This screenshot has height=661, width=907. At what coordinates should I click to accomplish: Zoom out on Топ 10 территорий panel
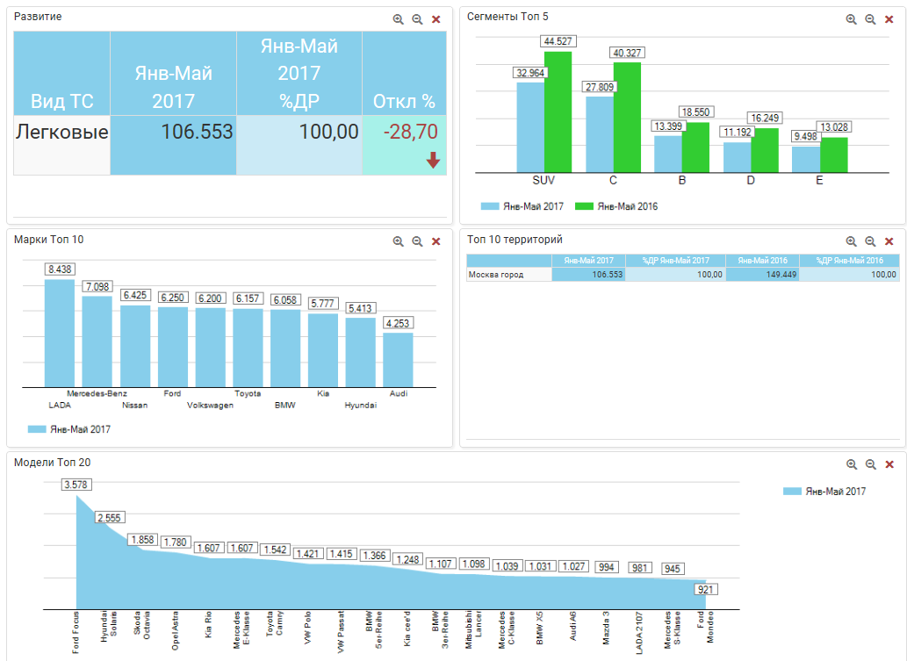tap(870, 241)
